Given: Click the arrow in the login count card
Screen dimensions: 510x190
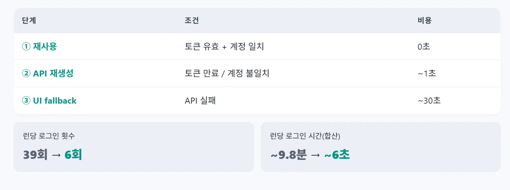Looking at the screenshot, I should point(56,155).
